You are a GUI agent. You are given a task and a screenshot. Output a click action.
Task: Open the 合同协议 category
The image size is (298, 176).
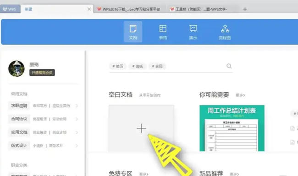click(x=19, y=119)
